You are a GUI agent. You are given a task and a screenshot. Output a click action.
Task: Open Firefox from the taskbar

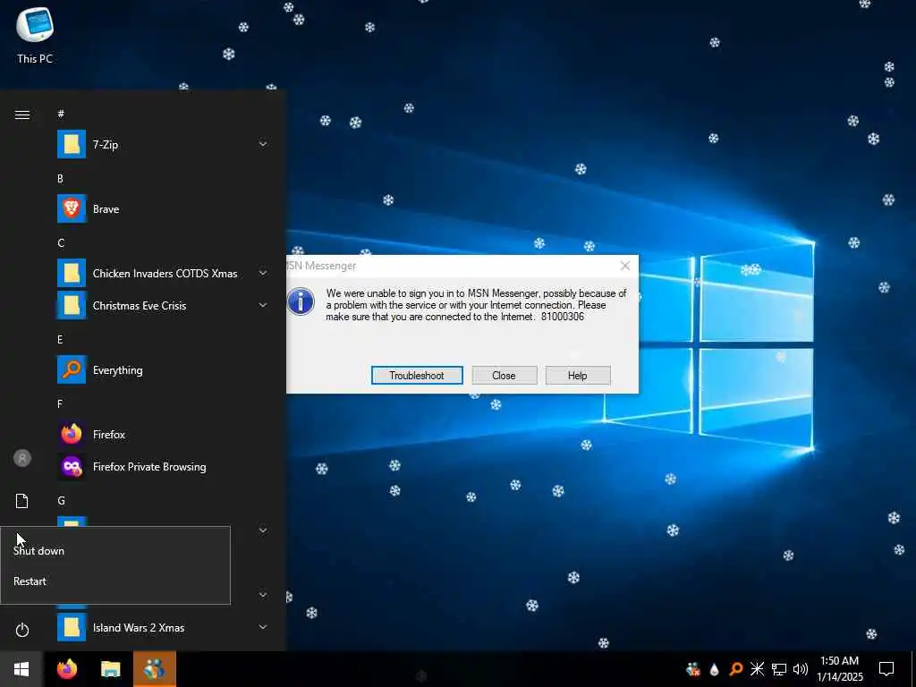point(67,669)
